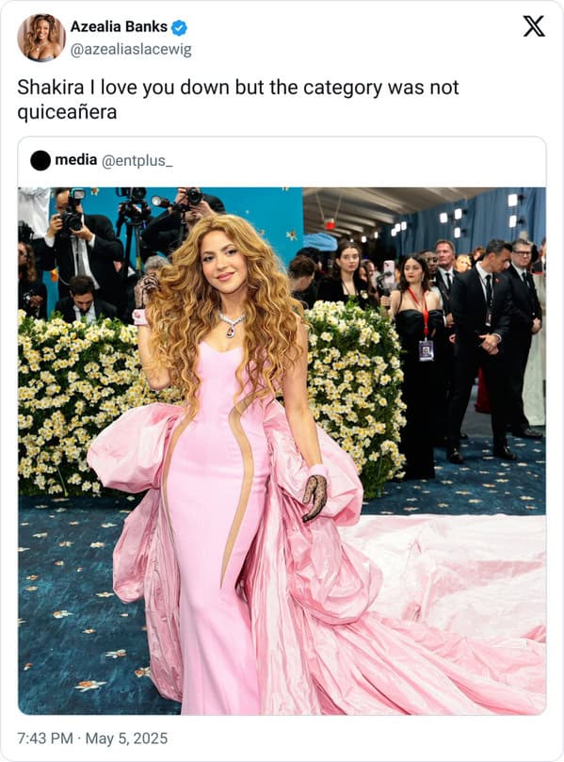The image size is (564, 762).
Task: Open the quoted post header bar
Action: (x=282, y=162)
